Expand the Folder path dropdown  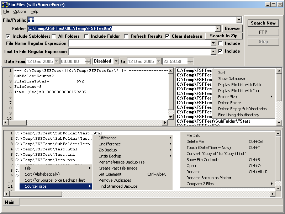pyautogui.click(x=217, y=28)
